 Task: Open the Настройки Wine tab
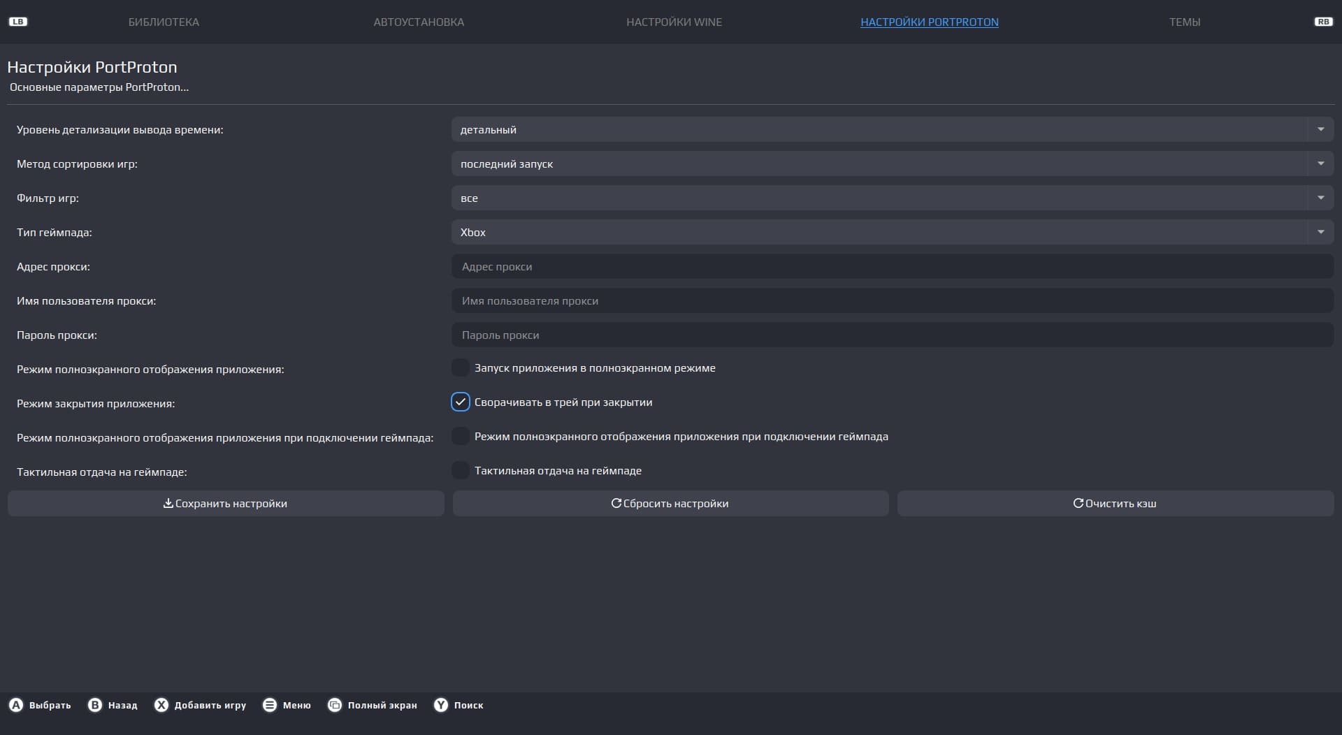coord(674,22)
